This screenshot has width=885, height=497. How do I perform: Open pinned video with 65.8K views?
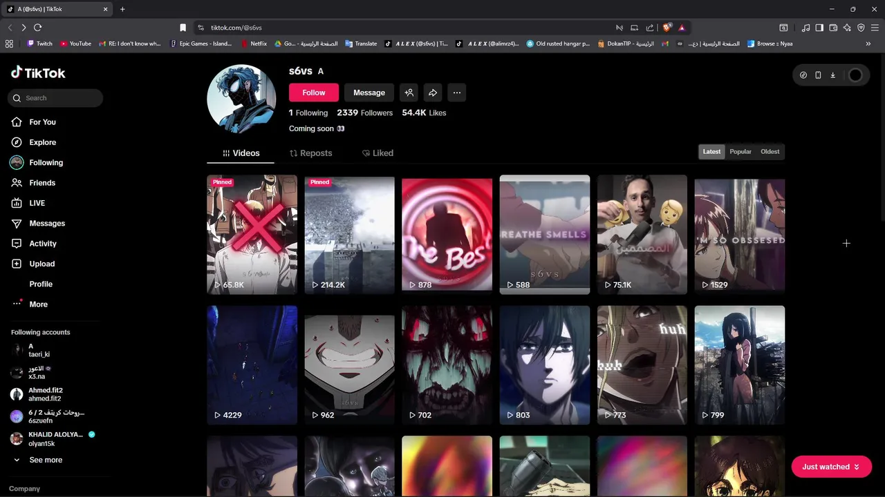[252, 235]
